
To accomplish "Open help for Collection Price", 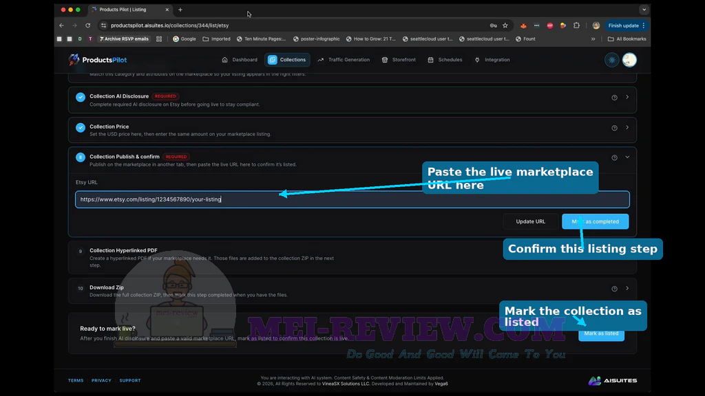I will click(x=614, y=128).
